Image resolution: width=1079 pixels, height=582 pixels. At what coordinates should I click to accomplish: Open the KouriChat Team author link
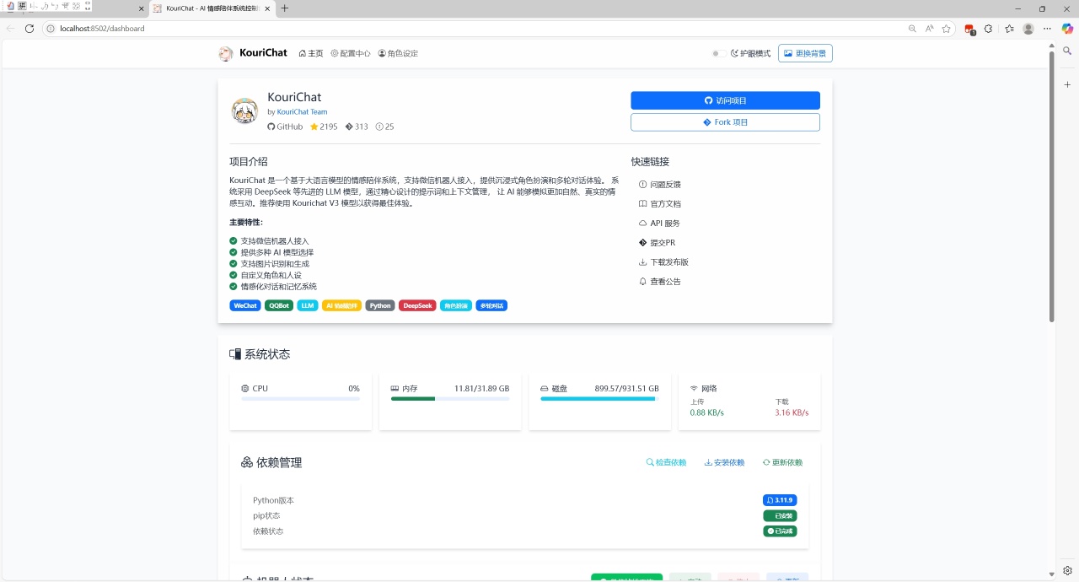click(x=302, y=111)
